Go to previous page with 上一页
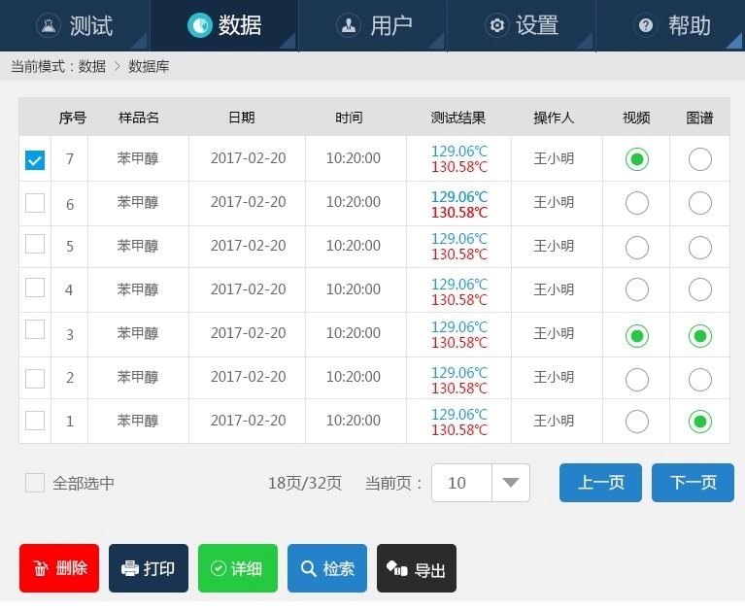The height and width of the screenshot is (610, 745). point(600,483)
